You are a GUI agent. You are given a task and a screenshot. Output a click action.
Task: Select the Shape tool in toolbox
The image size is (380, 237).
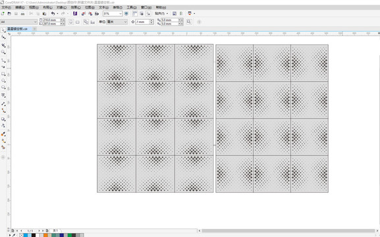coord(3,37)
